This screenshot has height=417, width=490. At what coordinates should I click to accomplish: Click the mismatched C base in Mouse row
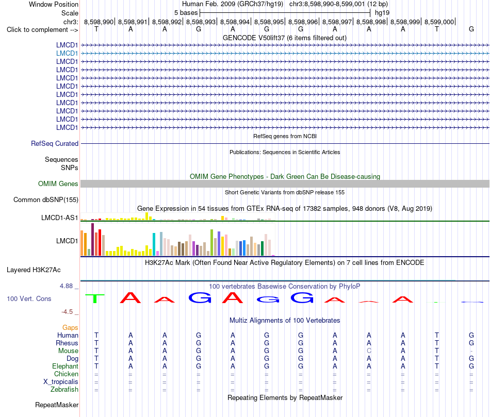(x=369, y=351)
